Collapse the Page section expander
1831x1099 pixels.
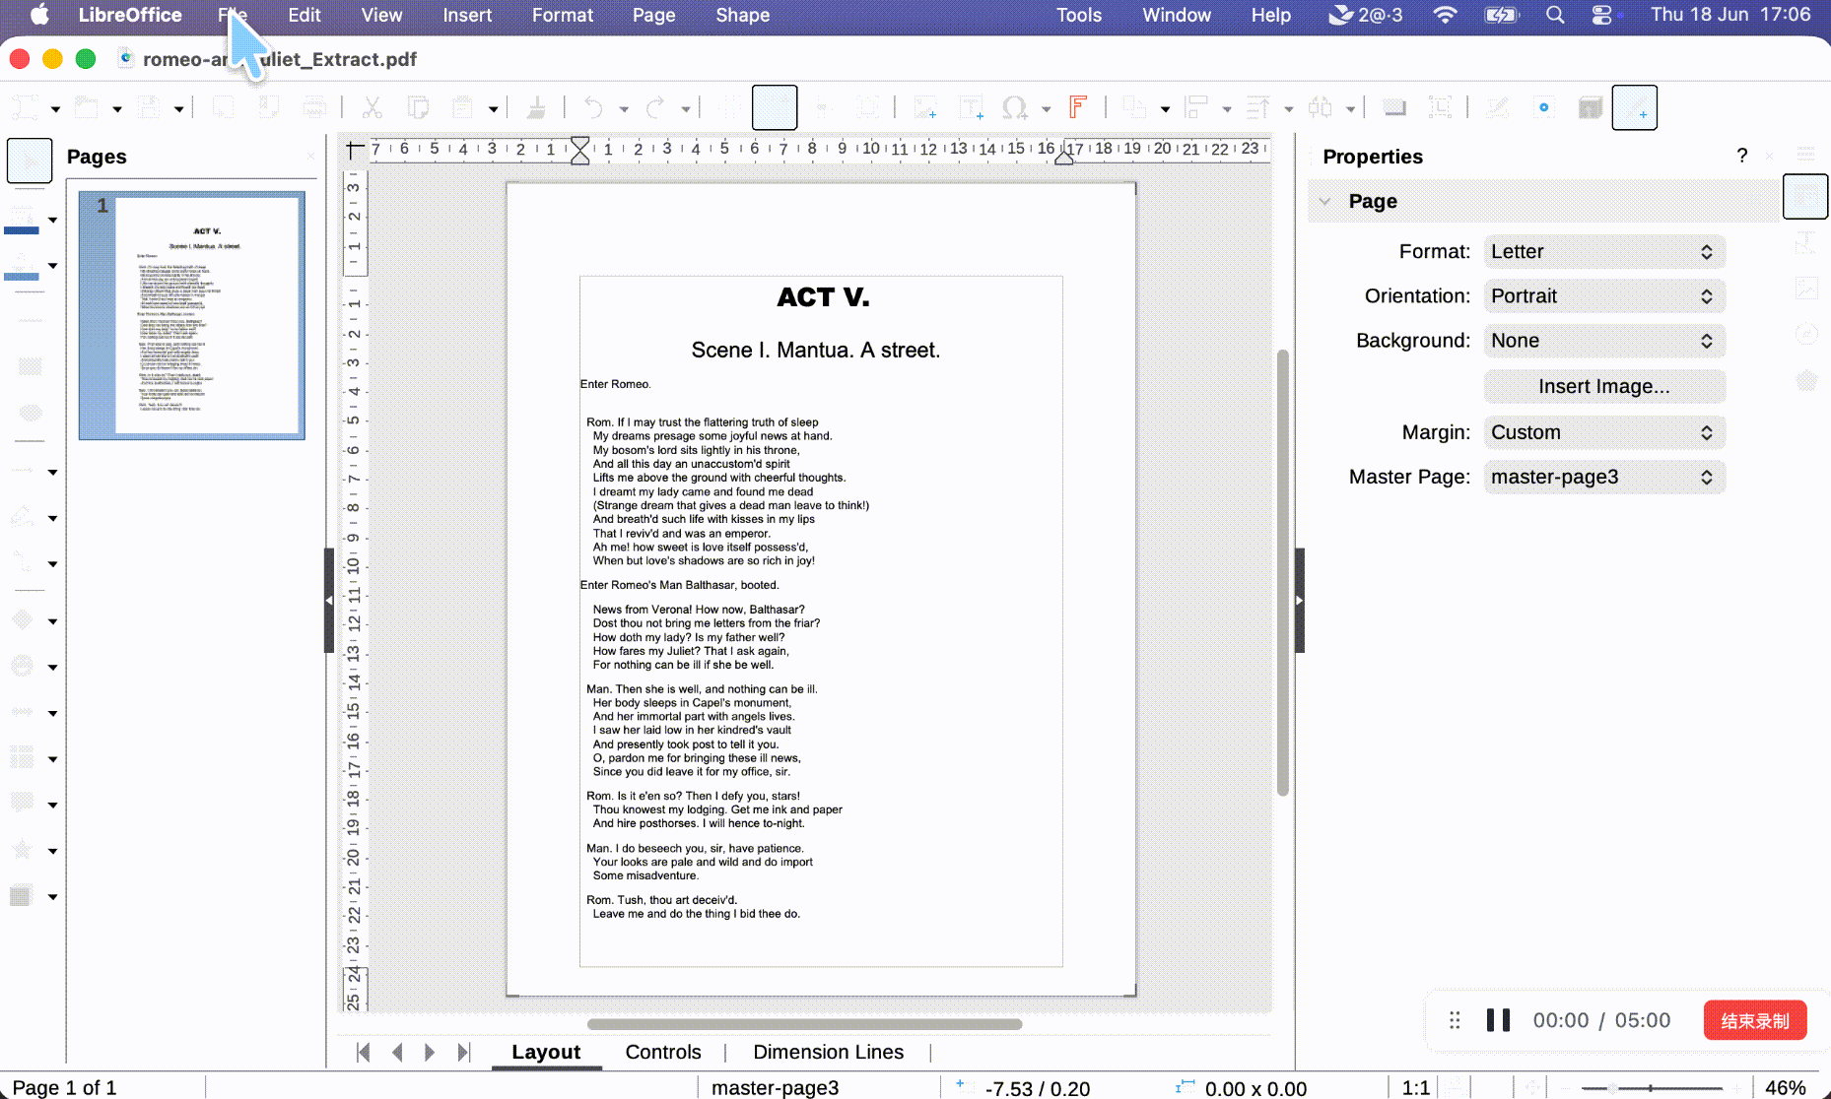tap(1325, 201)
